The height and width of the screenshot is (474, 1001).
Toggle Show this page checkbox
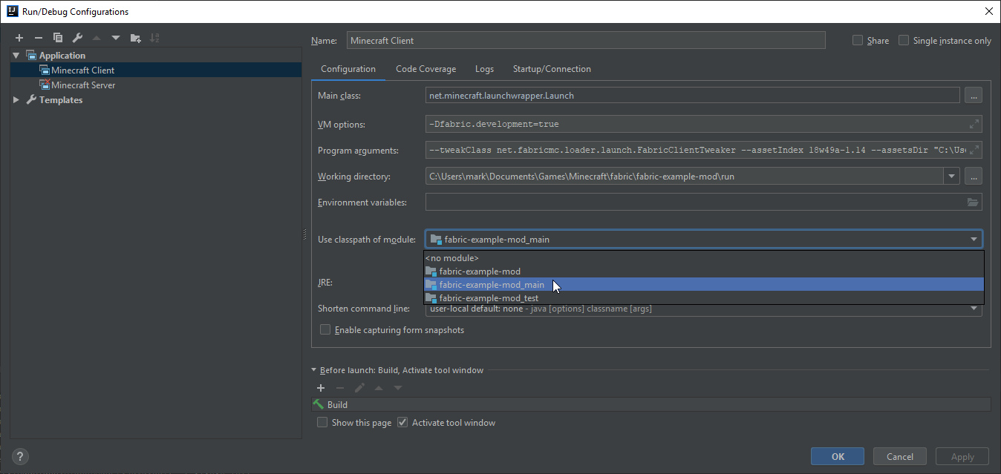[322, 422]
